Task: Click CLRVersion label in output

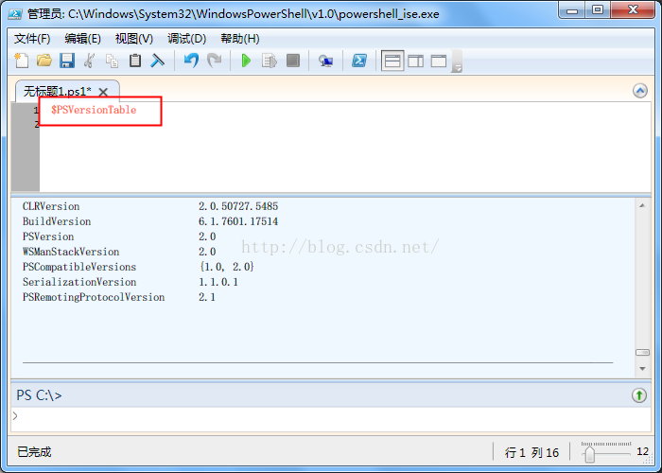Action: point(51,206)
